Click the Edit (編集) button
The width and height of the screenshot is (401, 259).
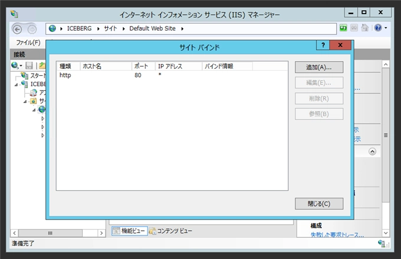click(319, 83)
